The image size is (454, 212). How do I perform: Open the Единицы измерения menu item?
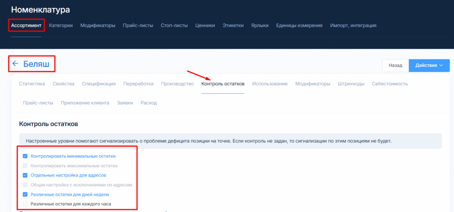click(x=299, y=26)
